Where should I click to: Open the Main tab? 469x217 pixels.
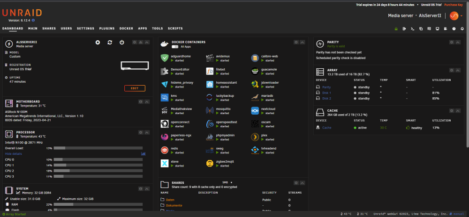coord(33,29)
